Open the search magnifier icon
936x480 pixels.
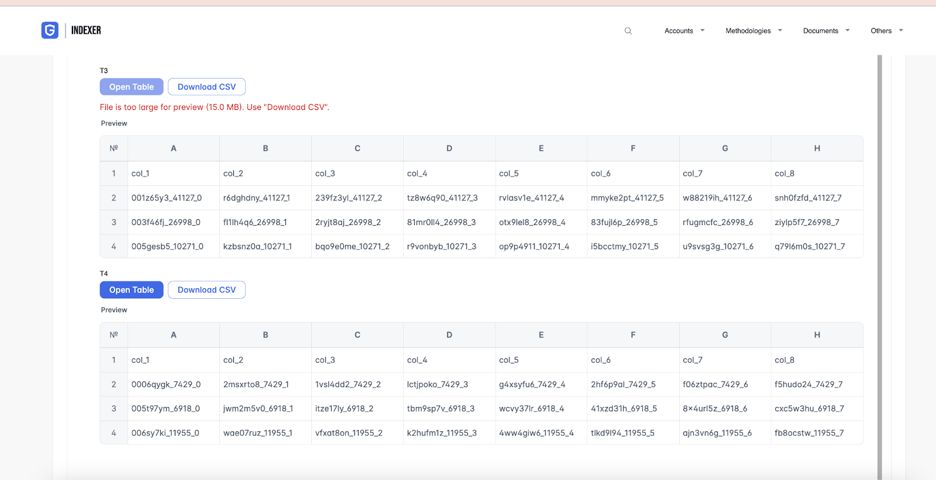tap(628, 31)
